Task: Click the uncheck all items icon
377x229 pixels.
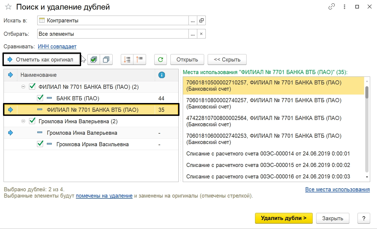Action: pyautogui.click(x=106, y=60)
